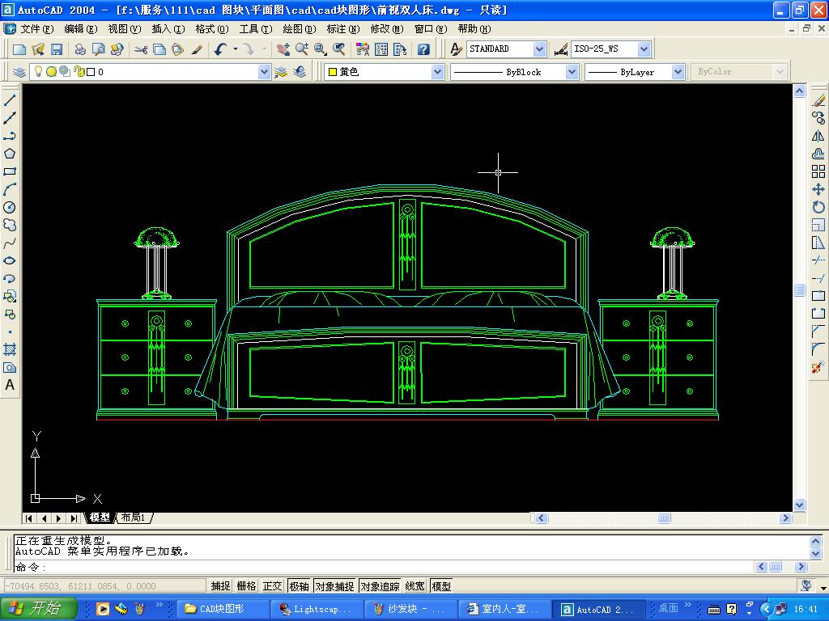Select the Mirror tool
The width and height of the screenshot is (829, 621).
(818, 136)
